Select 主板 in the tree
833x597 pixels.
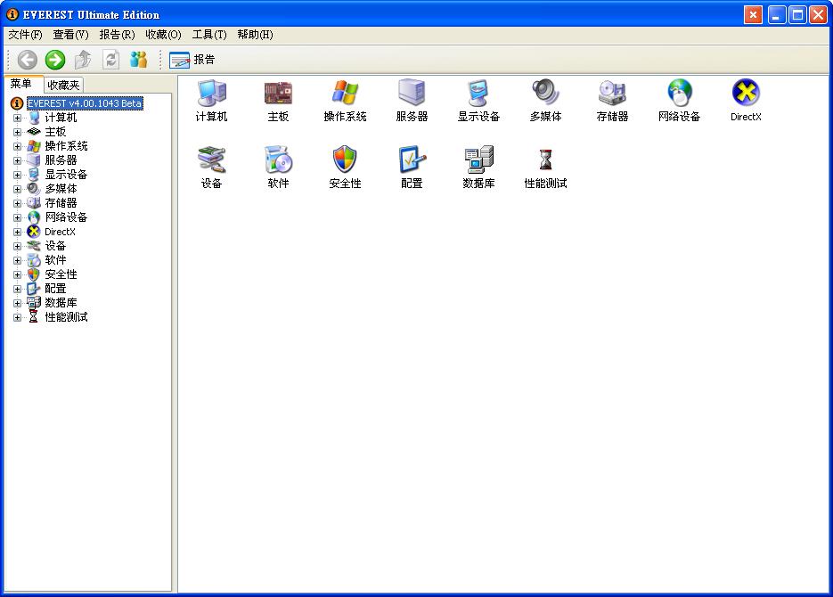55,132
